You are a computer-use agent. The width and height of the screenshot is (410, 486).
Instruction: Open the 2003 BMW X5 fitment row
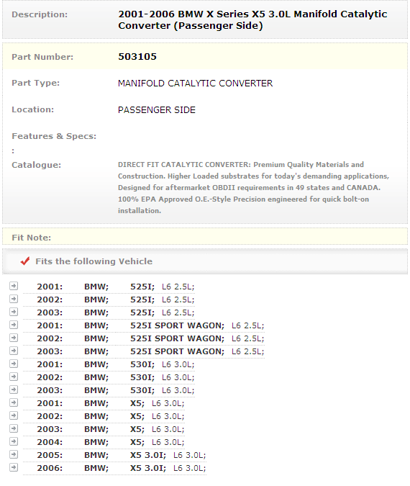point(104,429)
